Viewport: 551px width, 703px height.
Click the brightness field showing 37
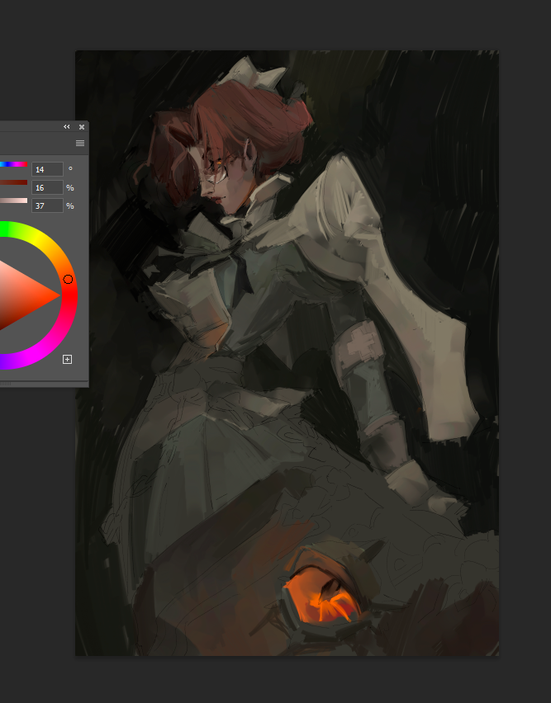pos(47,205)
